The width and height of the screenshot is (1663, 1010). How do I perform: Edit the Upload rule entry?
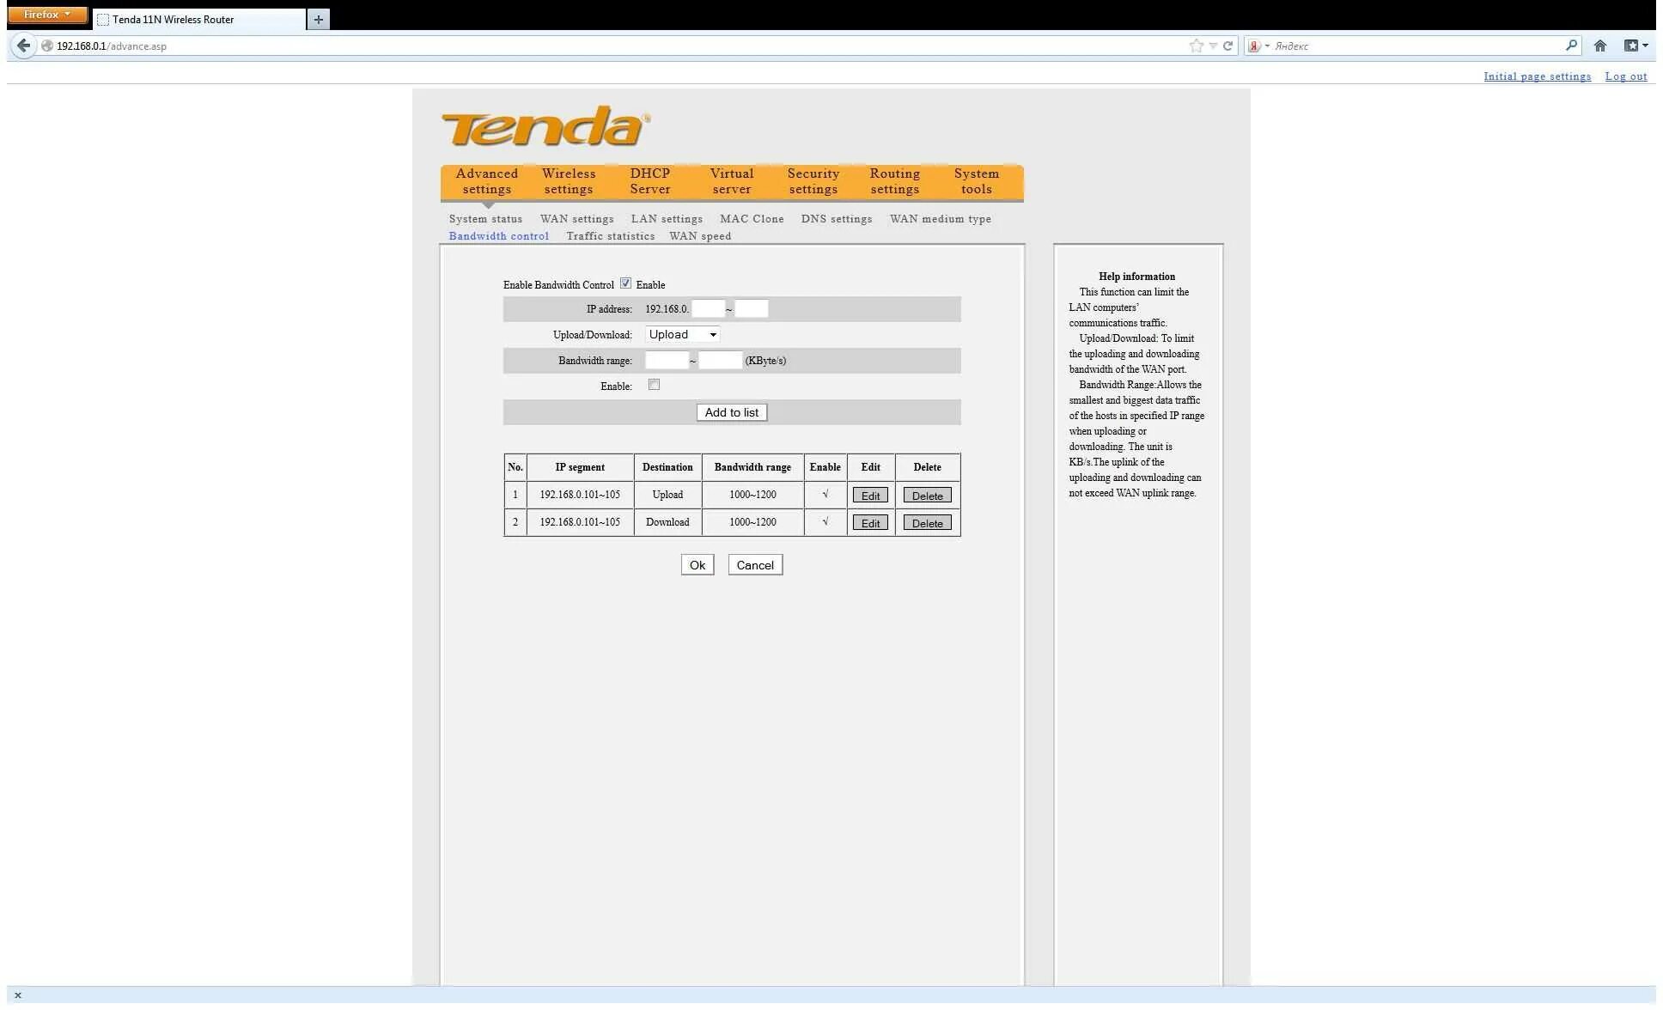click(x=869, y=496)
